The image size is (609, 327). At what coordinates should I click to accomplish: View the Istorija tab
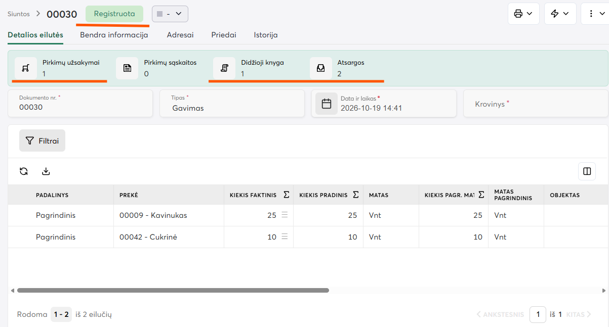tap(266, 35)
